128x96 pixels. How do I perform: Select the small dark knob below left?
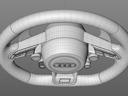click(42, 65)
